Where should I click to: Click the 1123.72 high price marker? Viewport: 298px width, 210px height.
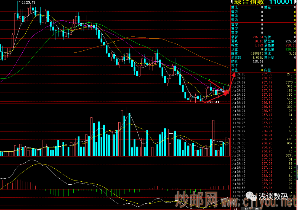pyautogui.click(x=29, y=2)
